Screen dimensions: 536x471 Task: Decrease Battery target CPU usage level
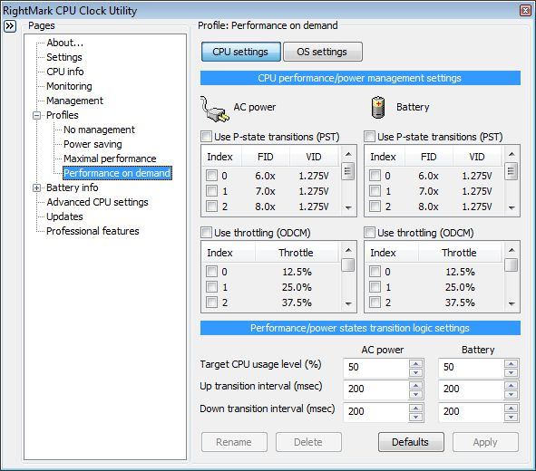pyautogui.click(x=511, y=372)
